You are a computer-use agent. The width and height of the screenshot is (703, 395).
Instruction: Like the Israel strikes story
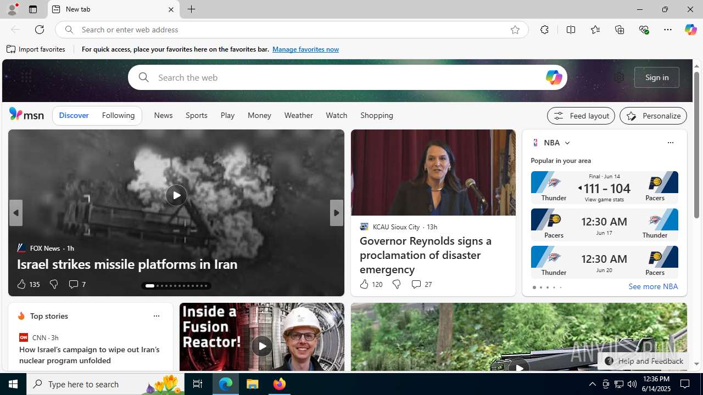pos(27,284)
